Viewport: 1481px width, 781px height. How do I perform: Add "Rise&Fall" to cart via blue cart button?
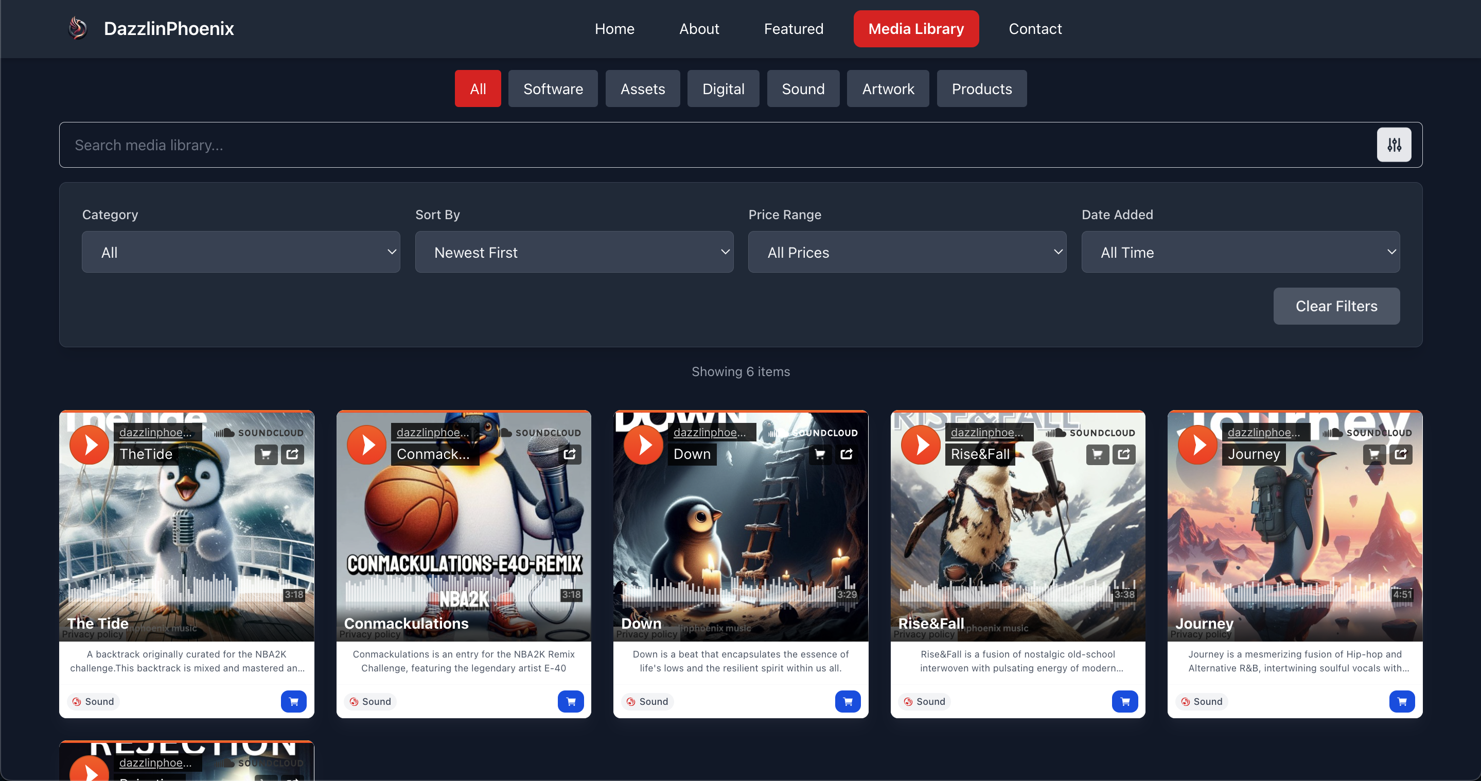[x=1125, y=701]
